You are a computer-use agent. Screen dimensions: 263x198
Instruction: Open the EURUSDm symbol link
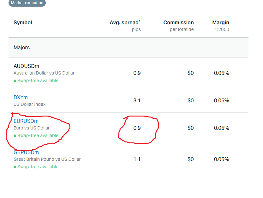(x=26, y=121)
